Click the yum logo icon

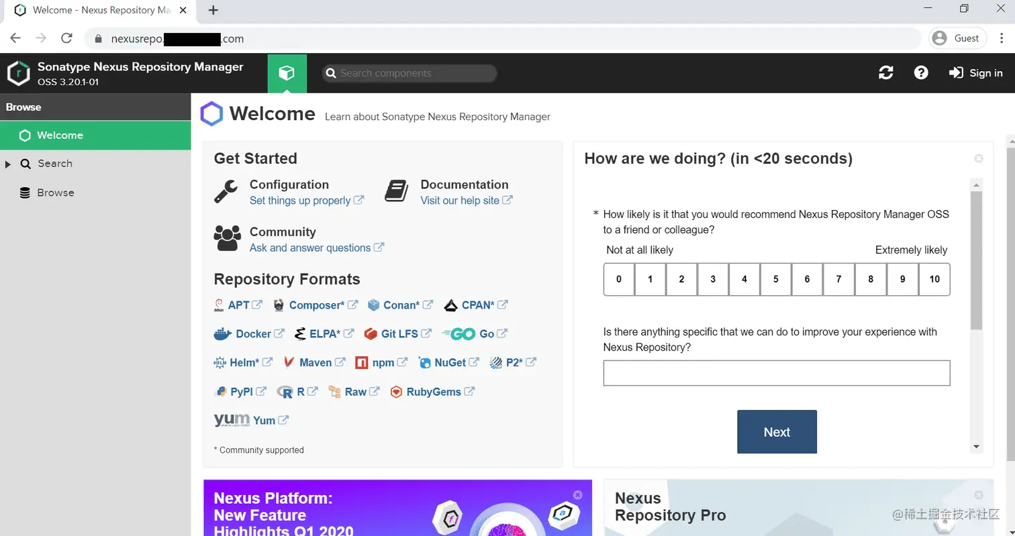[x=232, y=421]
